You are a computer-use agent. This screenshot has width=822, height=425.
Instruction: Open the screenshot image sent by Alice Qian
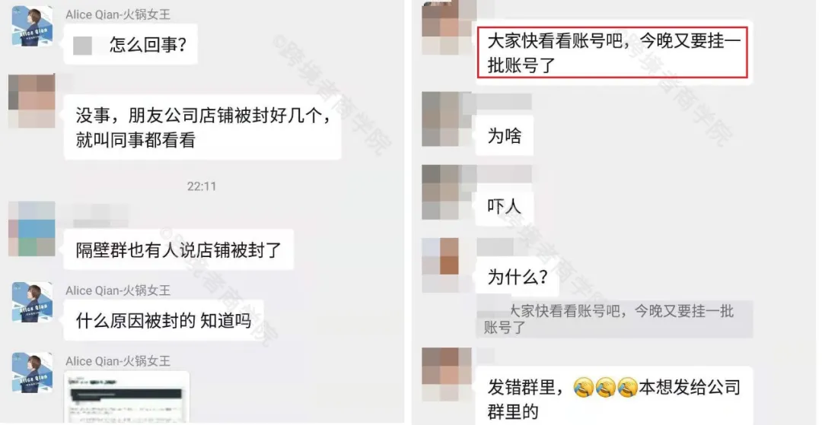coord(126,397)
